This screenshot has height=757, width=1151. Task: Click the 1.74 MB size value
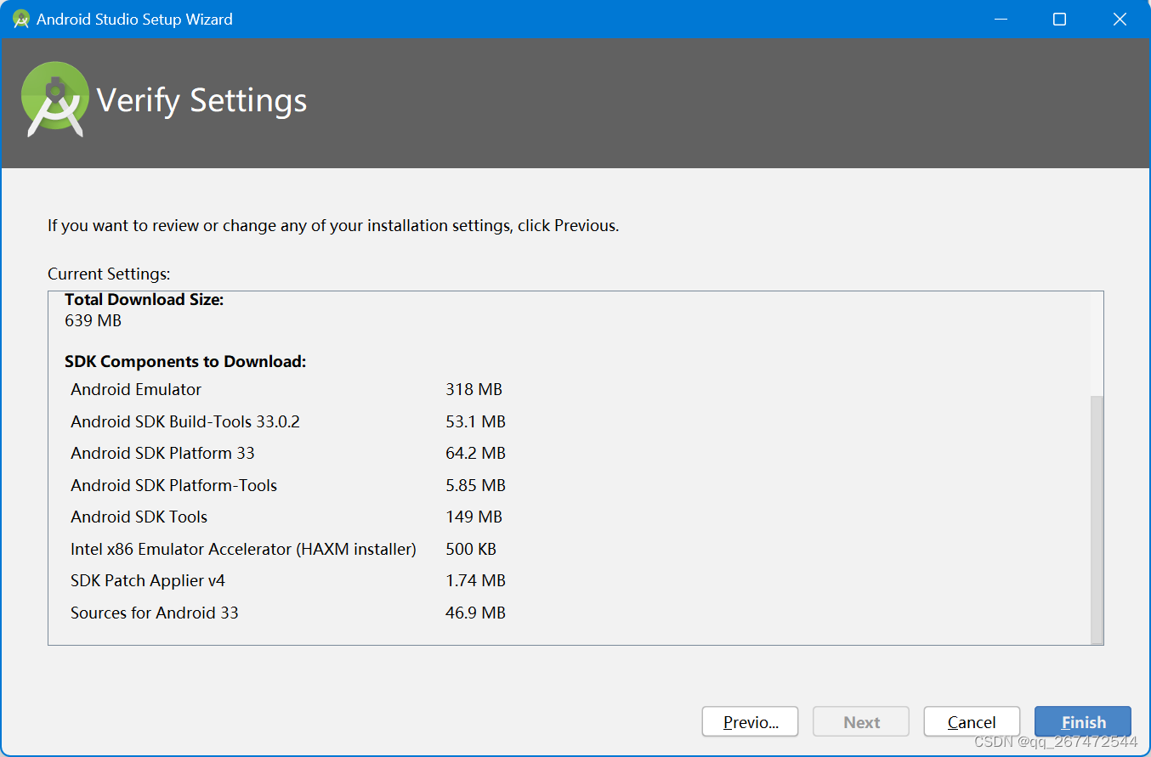pyautogui.click(x=475, y=580)
